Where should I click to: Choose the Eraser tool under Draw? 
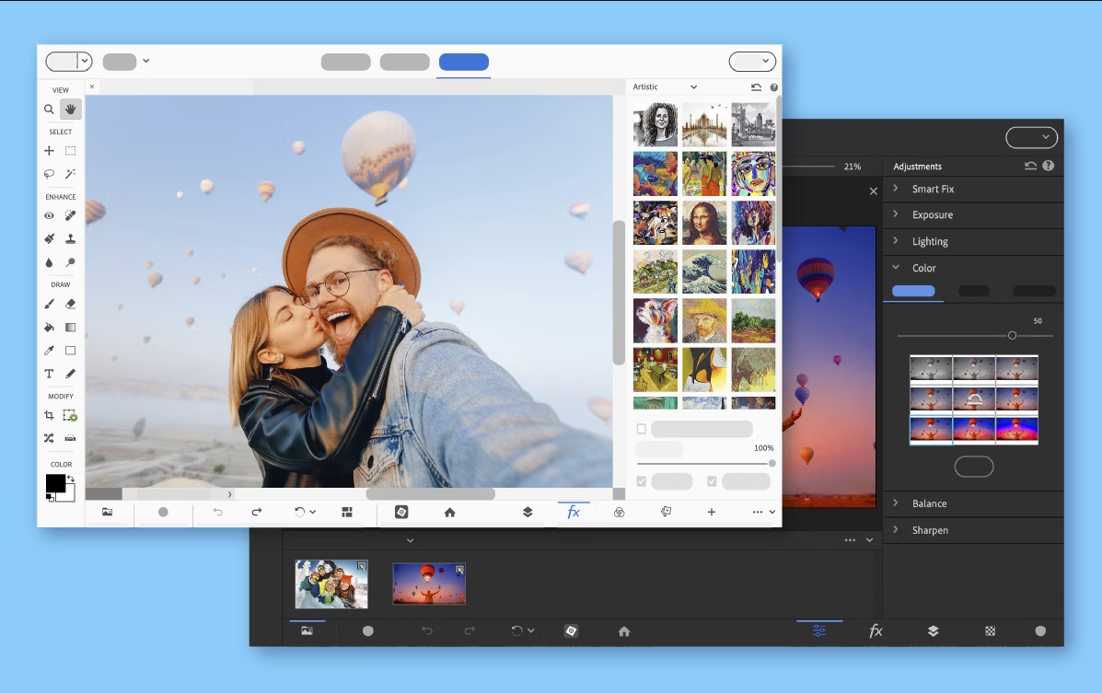[71, 304]
